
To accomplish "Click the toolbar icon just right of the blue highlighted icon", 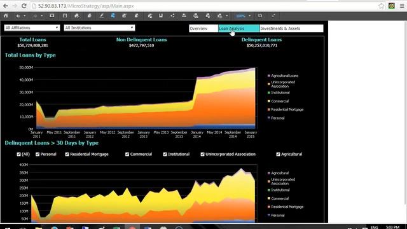I will pos(125,16).
